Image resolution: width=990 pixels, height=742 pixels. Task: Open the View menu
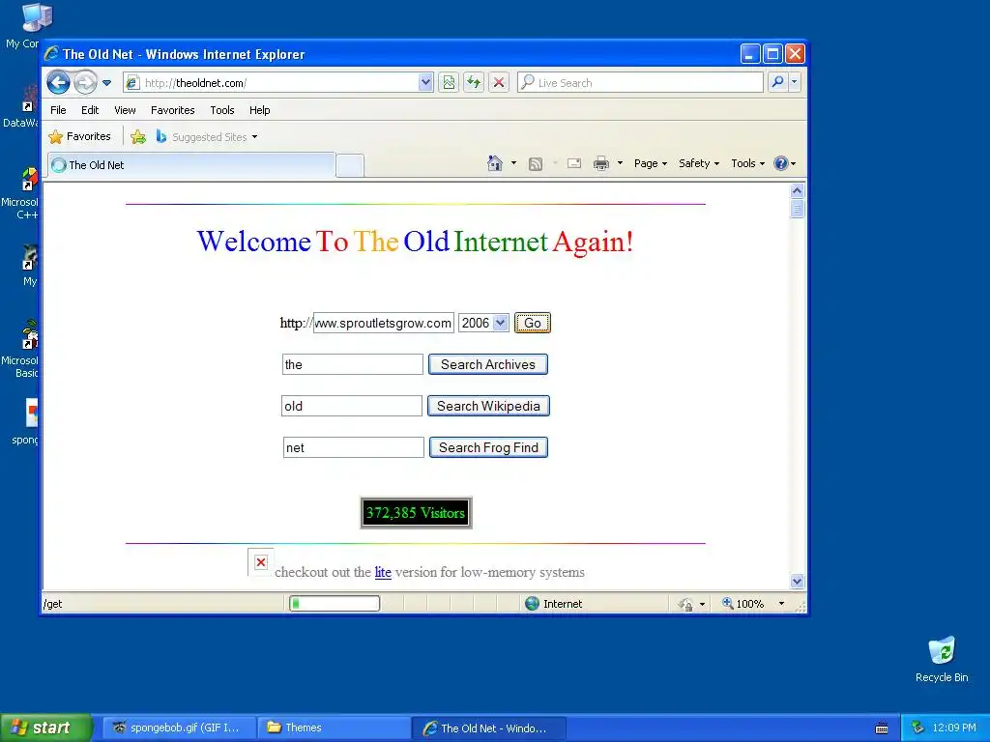coord(125,110)
